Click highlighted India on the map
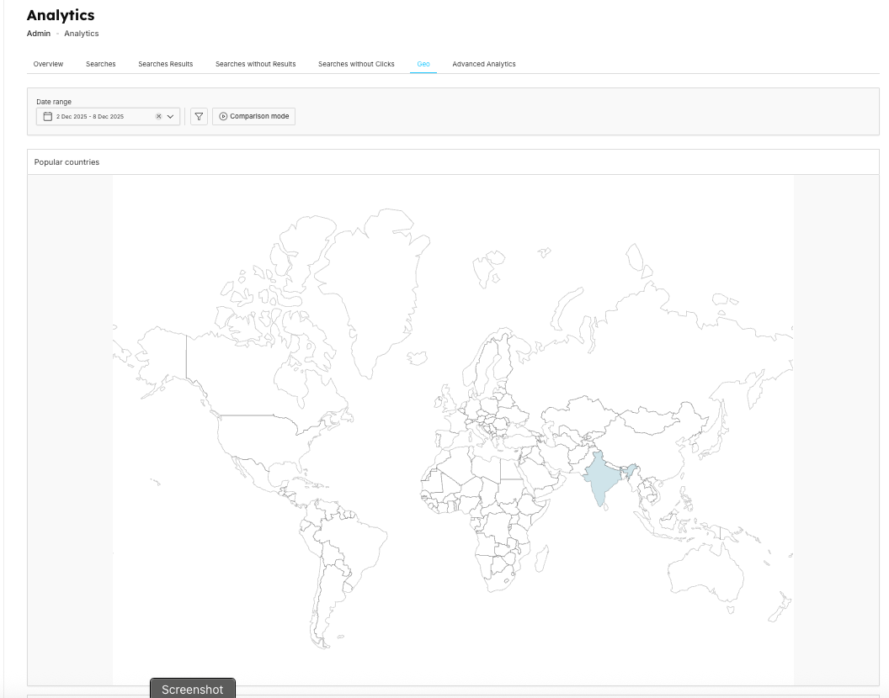This screenshot has width=889, height=698. (599, 478)
